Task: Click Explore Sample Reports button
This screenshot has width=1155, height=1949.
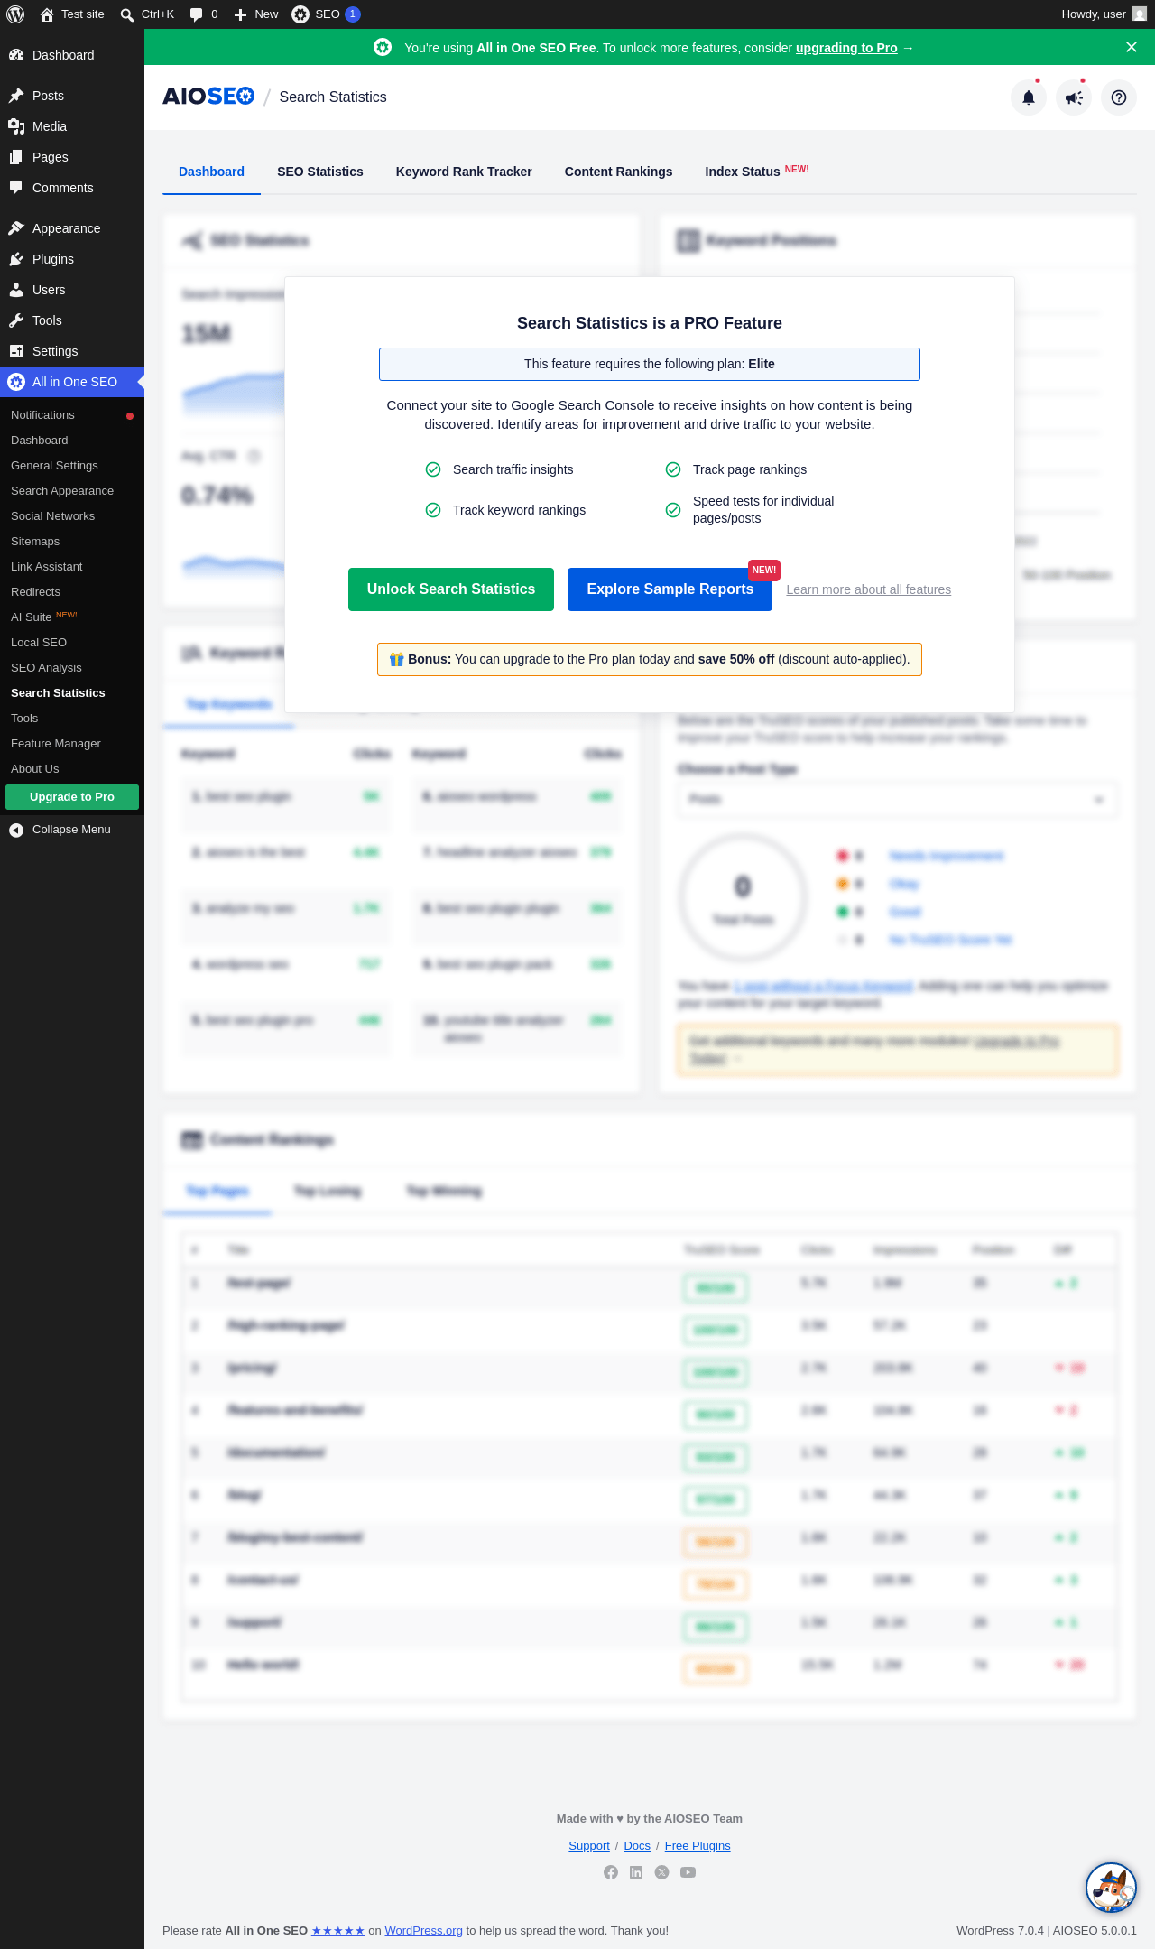Action: (x=670, y=589)
